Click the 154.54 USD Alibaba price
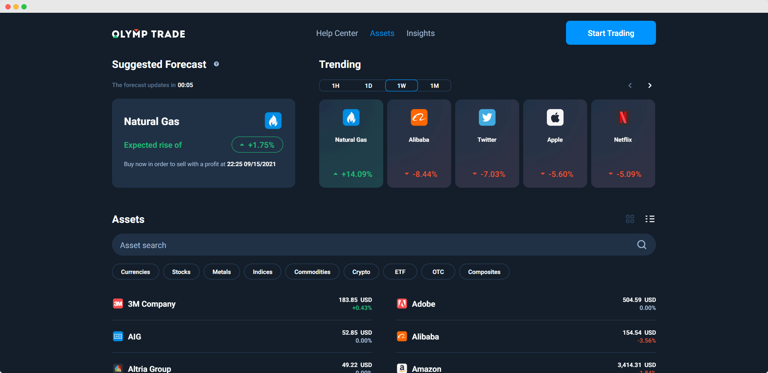Image resolution: width=768 pixels, height=373 pixels. pos(639,332)
